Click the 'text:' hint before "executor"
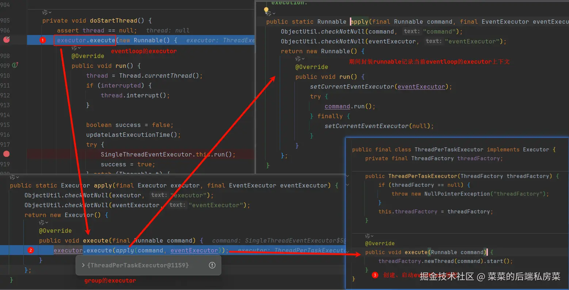 159,195
